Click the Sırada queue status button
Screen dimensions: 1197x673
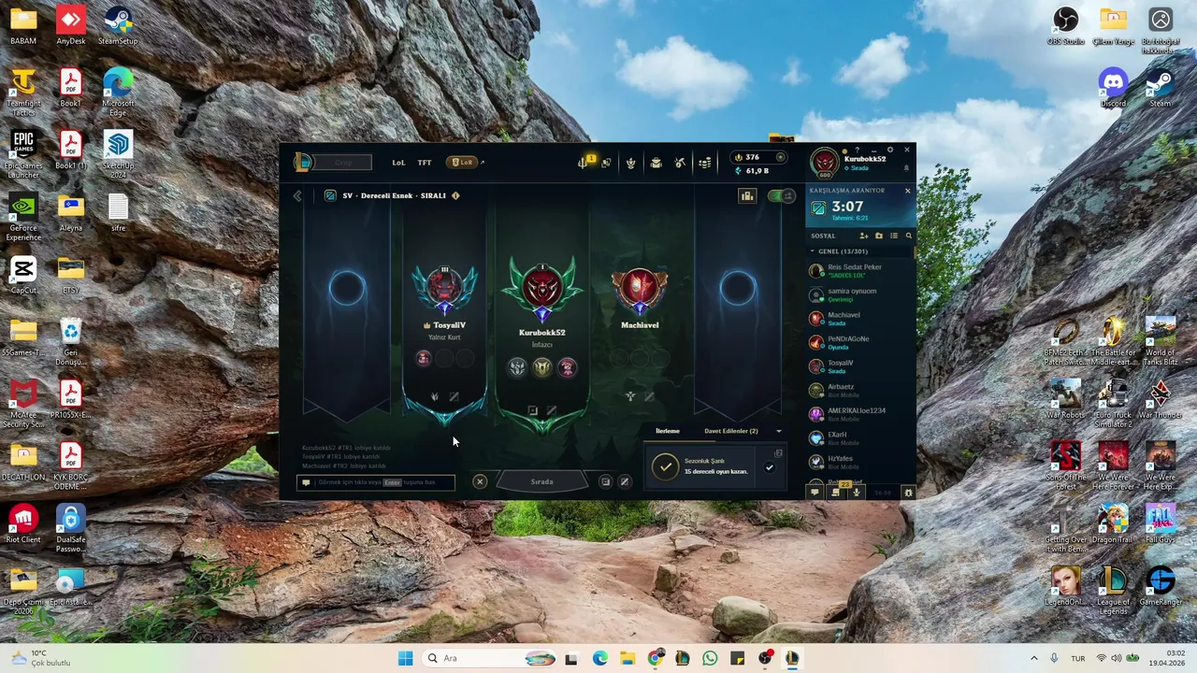point(542,481)
